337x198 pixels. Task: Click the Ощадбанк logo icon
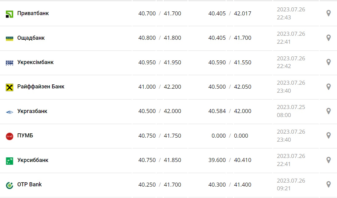pos(10,38)
